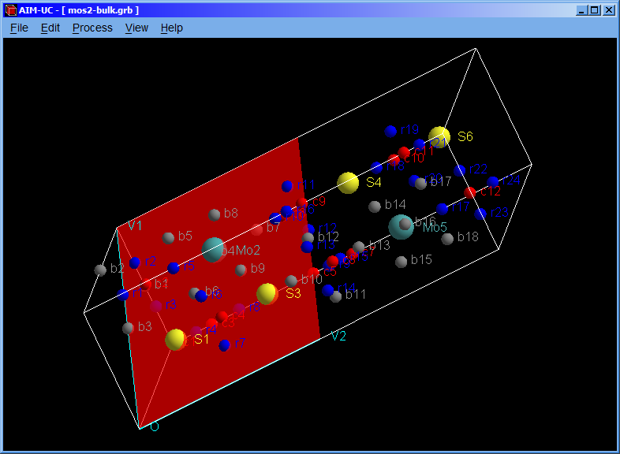Click the gray b8 bond critical point

(215, 214)
